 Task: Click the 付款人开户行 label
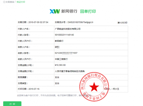click(25, 41)
